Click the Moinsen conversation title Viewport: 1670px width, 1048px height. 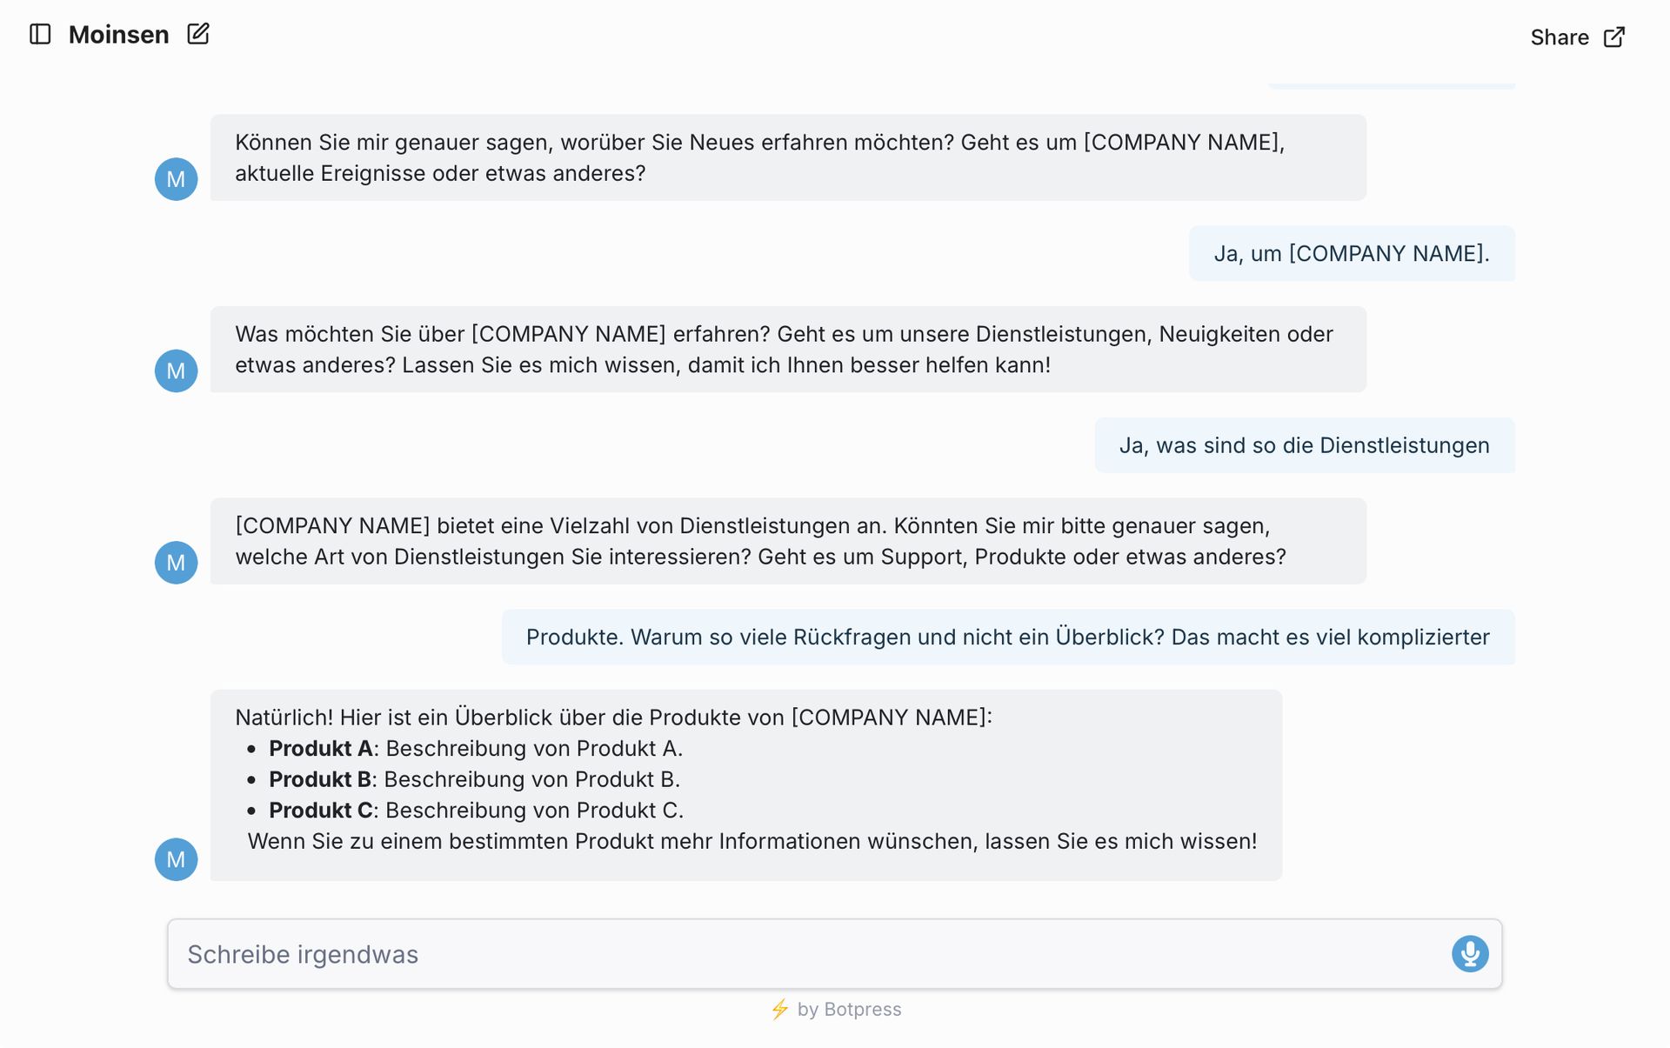119,35
